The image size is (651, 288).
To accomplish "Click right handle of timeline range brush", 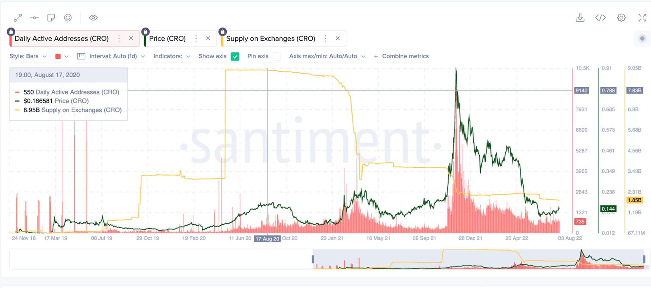I will [644, 259].
